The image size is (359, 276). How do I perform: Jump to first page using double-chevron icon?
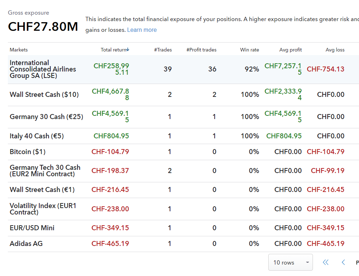325,262
